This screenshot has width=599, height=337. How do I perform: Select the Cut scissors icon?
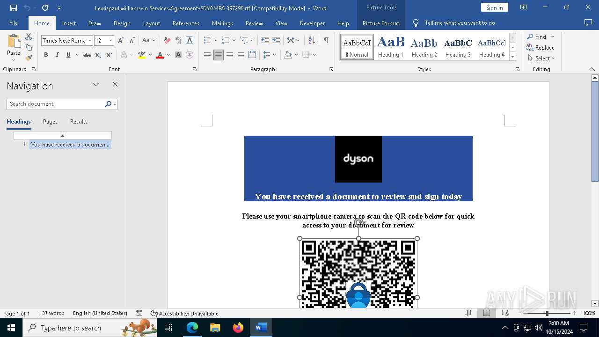(x=29, y=37)
